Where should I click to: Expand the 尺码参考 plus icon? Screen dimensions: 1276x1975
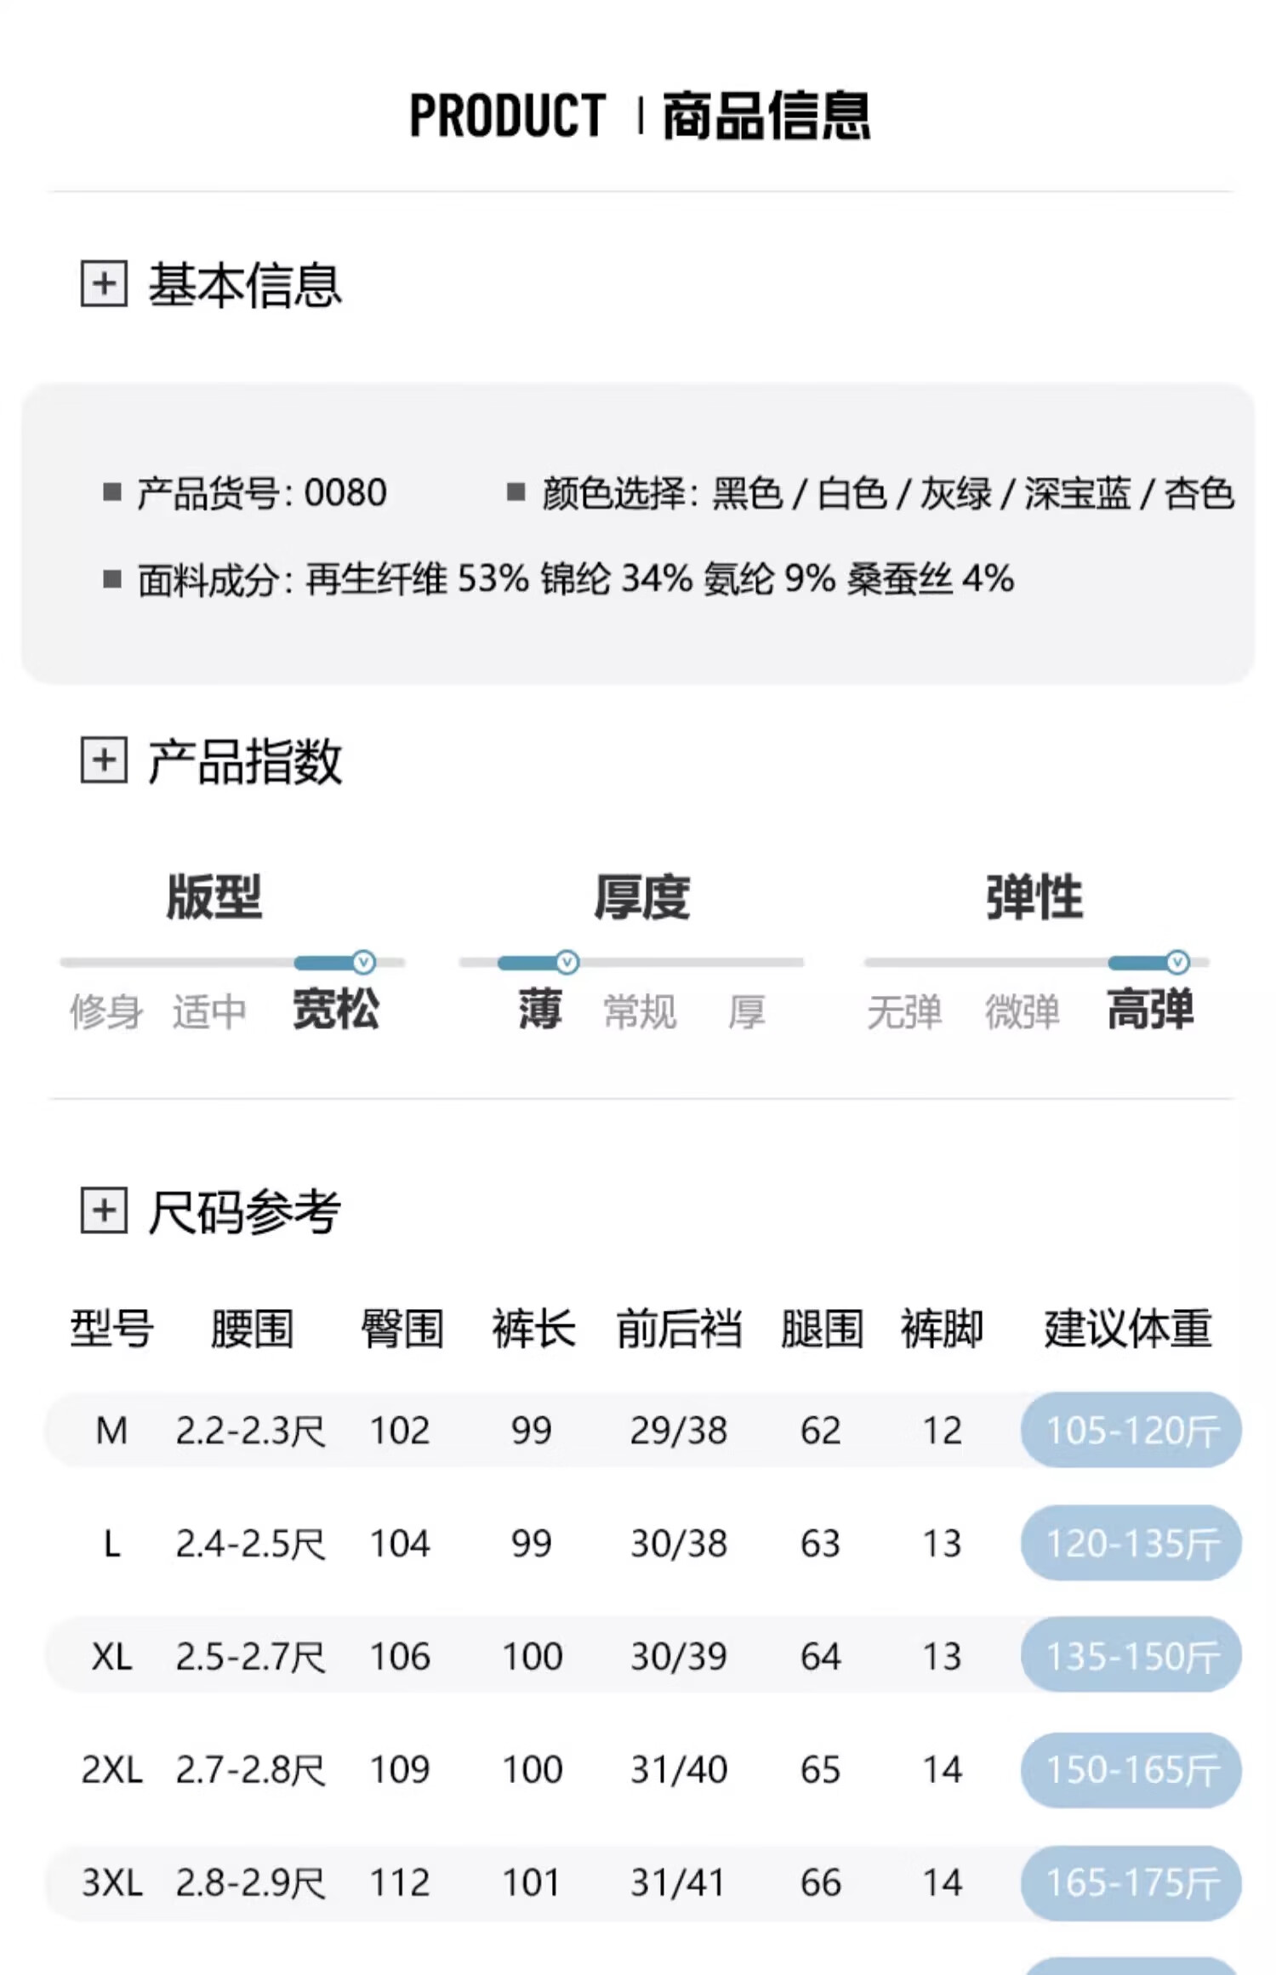[x=104, y=1210]
